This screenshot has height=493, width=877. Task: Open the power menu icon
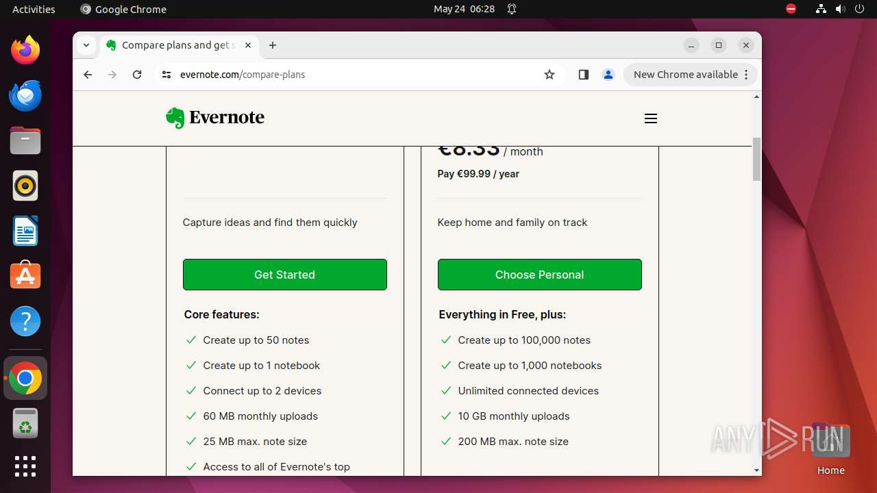[860, 9]
